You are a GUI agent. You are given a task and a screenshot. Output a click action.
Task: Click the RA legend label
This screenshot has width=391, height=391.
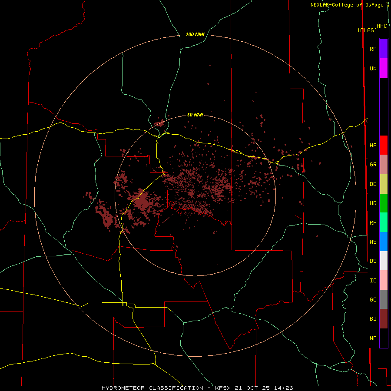373,223
